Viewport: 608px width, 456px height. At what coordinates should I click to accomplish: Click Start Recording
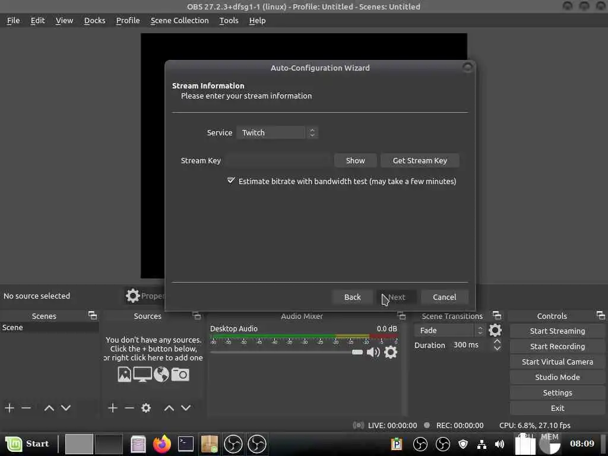(557, 346)
